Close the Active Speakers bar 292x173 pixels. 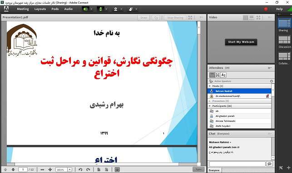(x=271, y=81)
